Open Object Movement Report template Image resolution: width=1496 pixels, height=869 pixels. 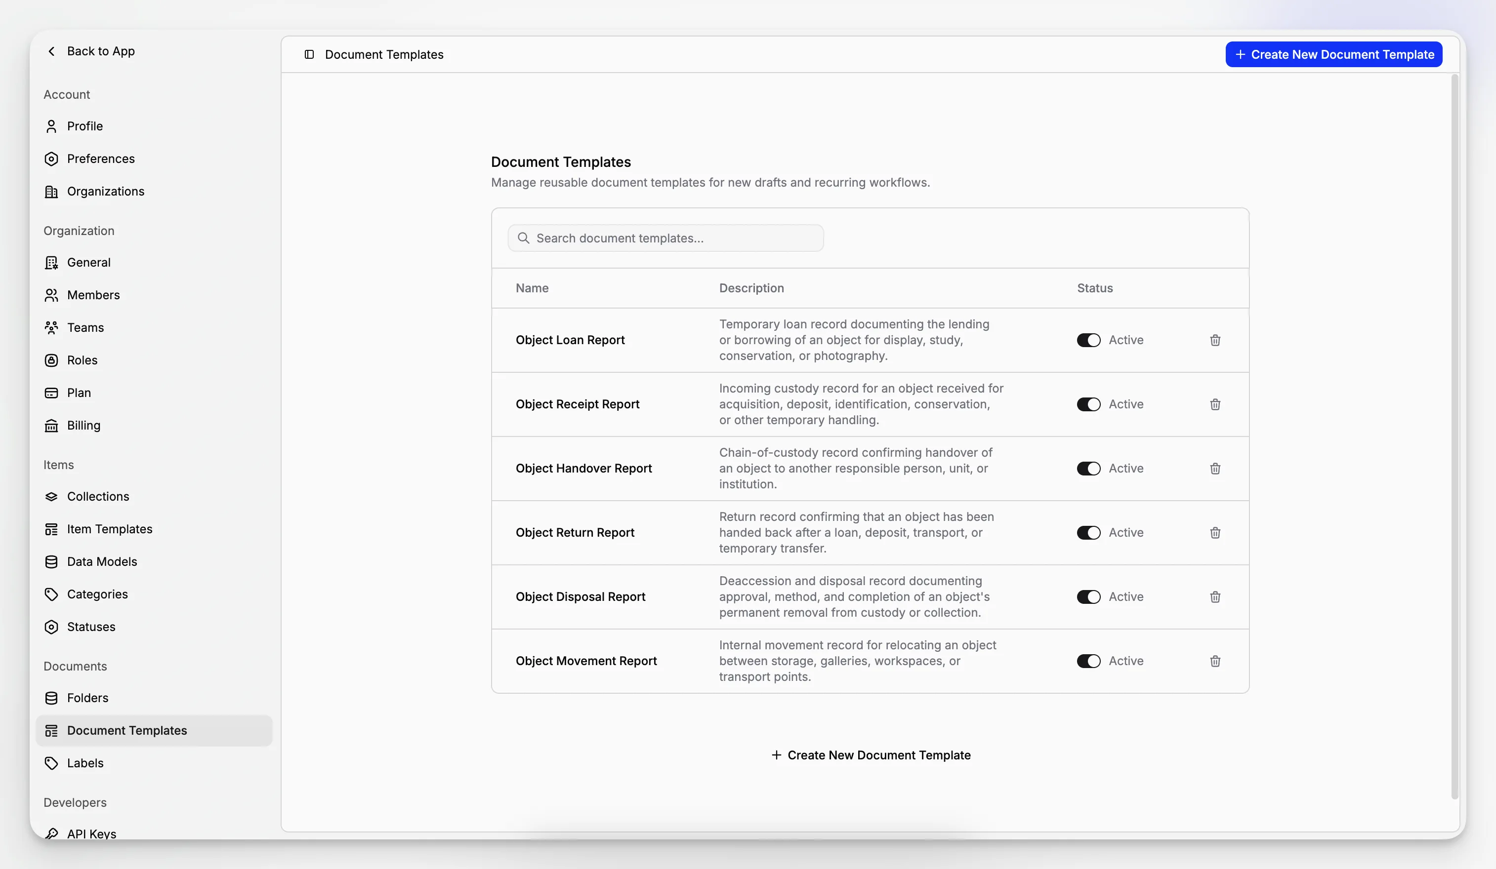click(x=586, y=662)
